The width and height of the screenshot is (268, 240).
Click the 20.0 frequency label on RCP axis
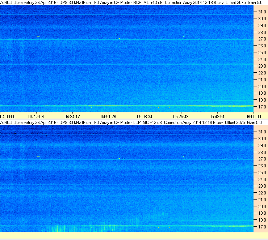[262, 87]
